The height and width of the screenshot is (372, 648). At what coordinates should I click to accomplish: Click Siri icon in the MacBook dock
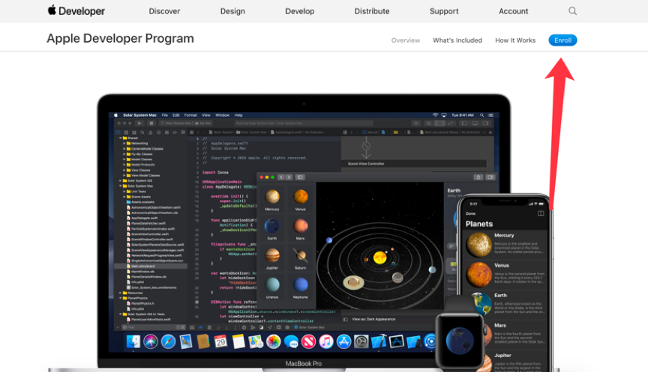(x=151, y=341)
